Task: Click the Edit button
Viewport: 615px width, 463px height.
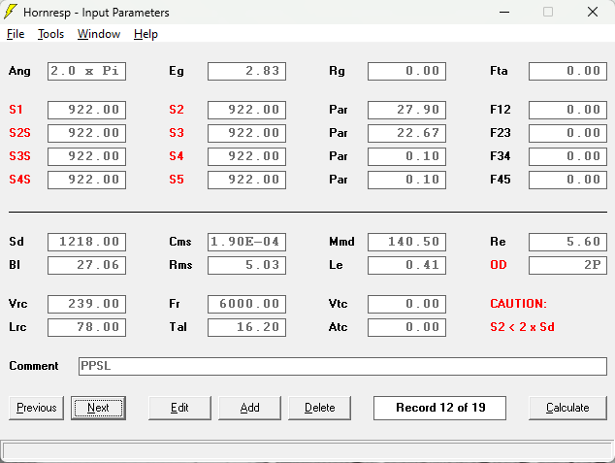Action: tap(179, 408)
